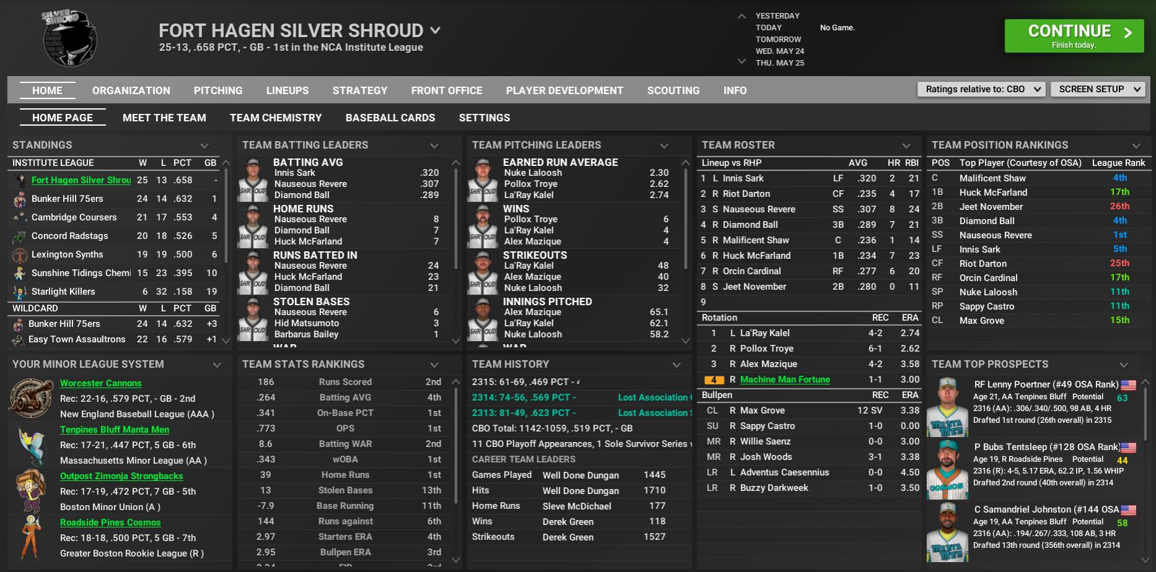The height and width of the screenshot is (572, 1156).
Task: Open the Screen Setup dropdown
Action: click(1098, 89)
